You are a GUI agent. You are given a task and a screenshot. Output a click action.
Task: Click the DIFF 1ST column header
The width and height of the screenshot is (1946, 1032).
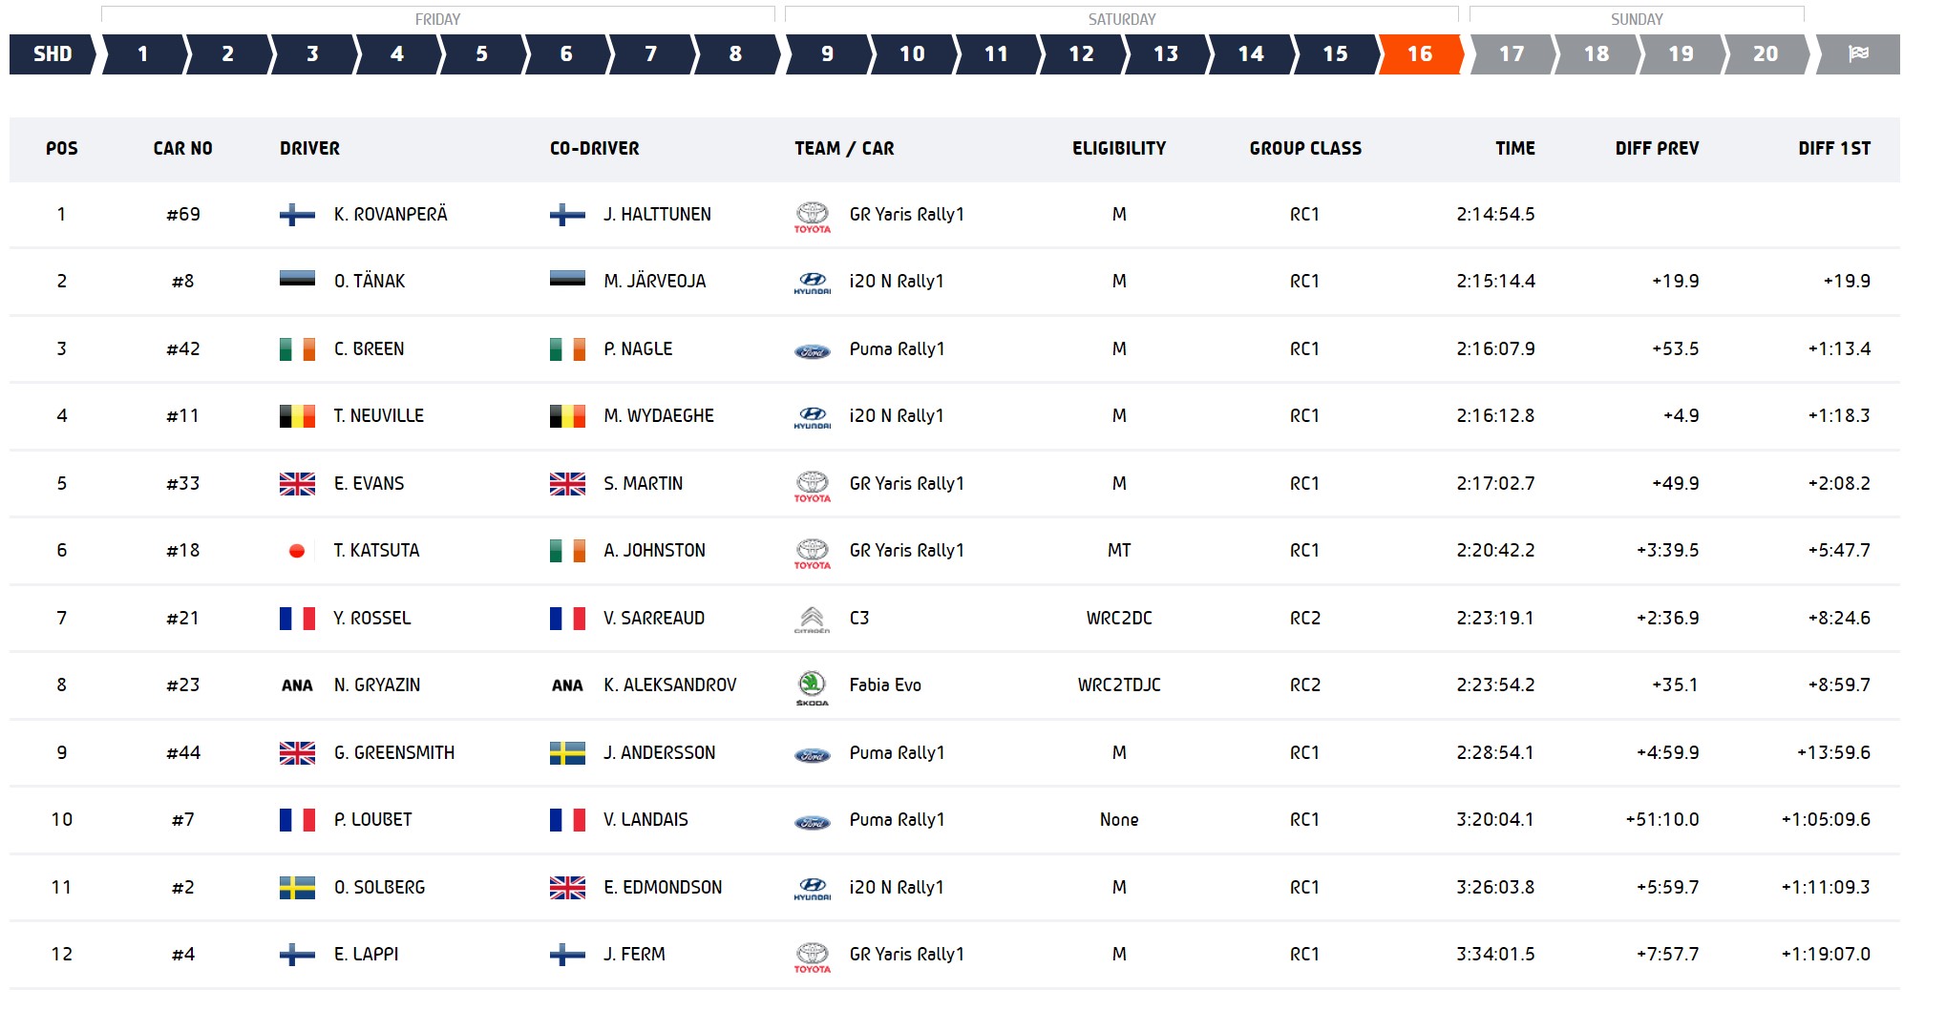point(1833,149)
